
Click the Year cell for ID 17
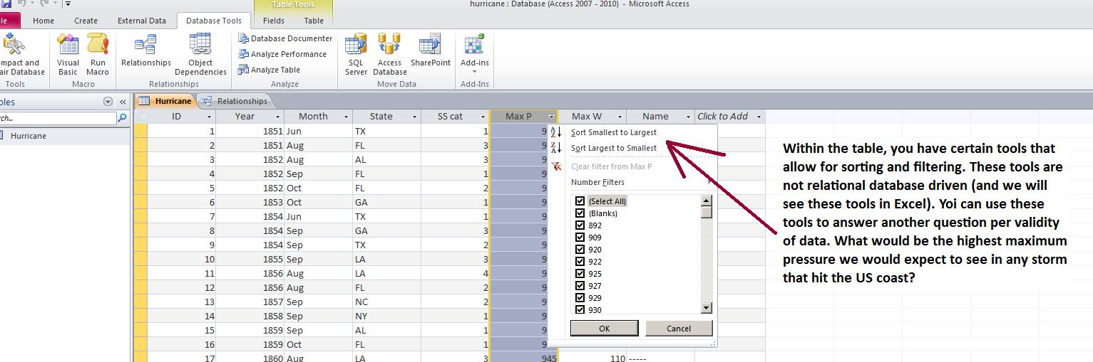250,358
